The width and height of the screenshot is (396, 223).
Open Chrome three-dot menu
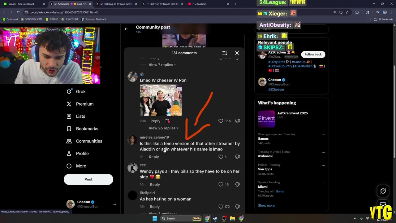391,12
